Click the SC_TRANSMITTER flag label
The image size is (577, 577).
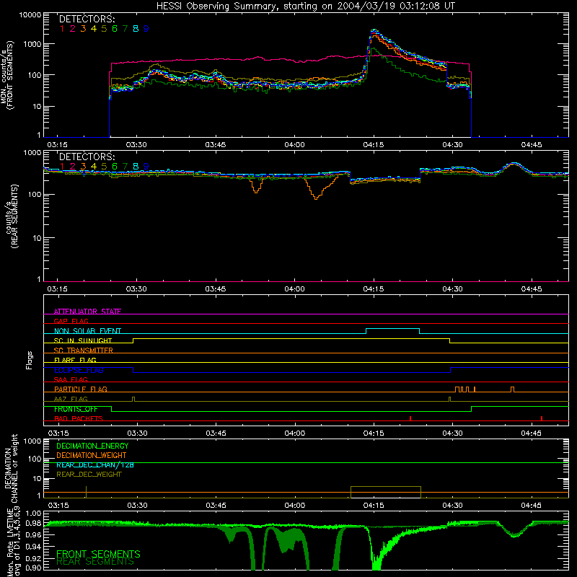pos(83,351)
